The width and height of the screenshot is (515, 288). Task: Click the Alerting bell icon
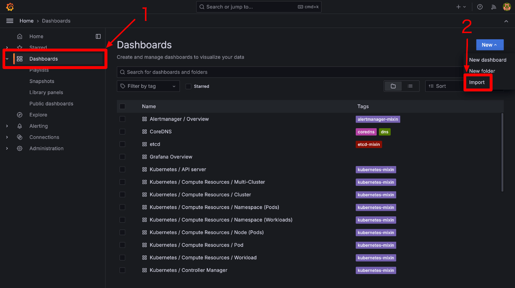point(20,126)
